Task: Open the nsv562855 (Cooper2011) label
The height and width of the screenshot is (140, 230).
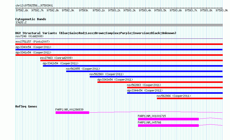Action: tap(83, 69)
